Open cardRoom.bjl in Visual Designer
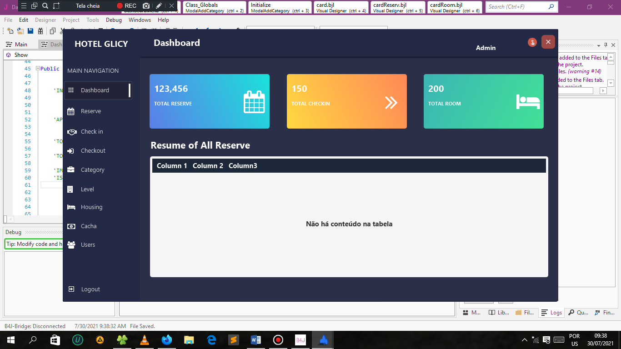Image resolution: width=621 pixels, height=349 pixels. 455,7
